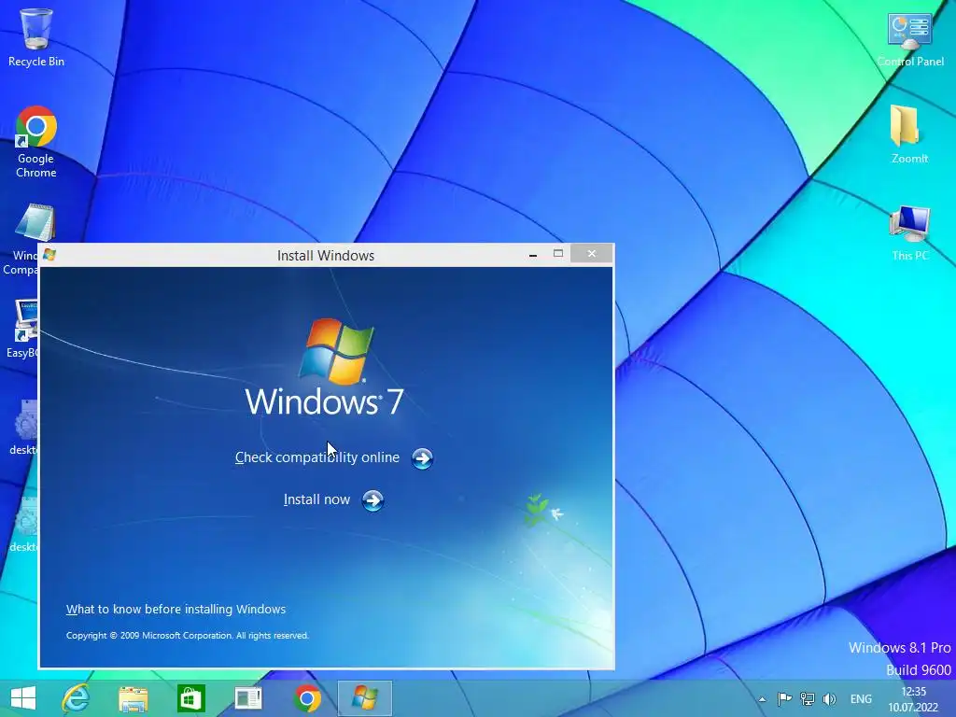This screenshot has height=717, width=956.
Task: Select the Google Chrome desktop shortcut
Action: click(36, 142)
